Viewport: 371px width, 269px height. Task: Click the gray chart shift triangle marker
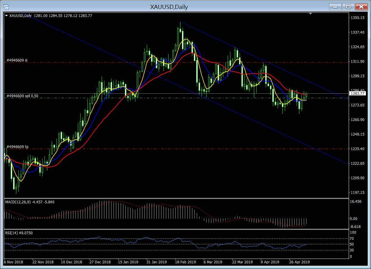tap(311, 14)
